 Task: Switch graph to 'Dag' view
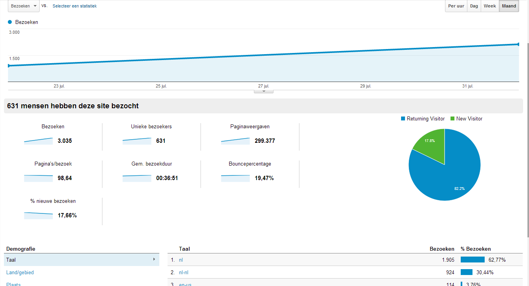[474, 6]
